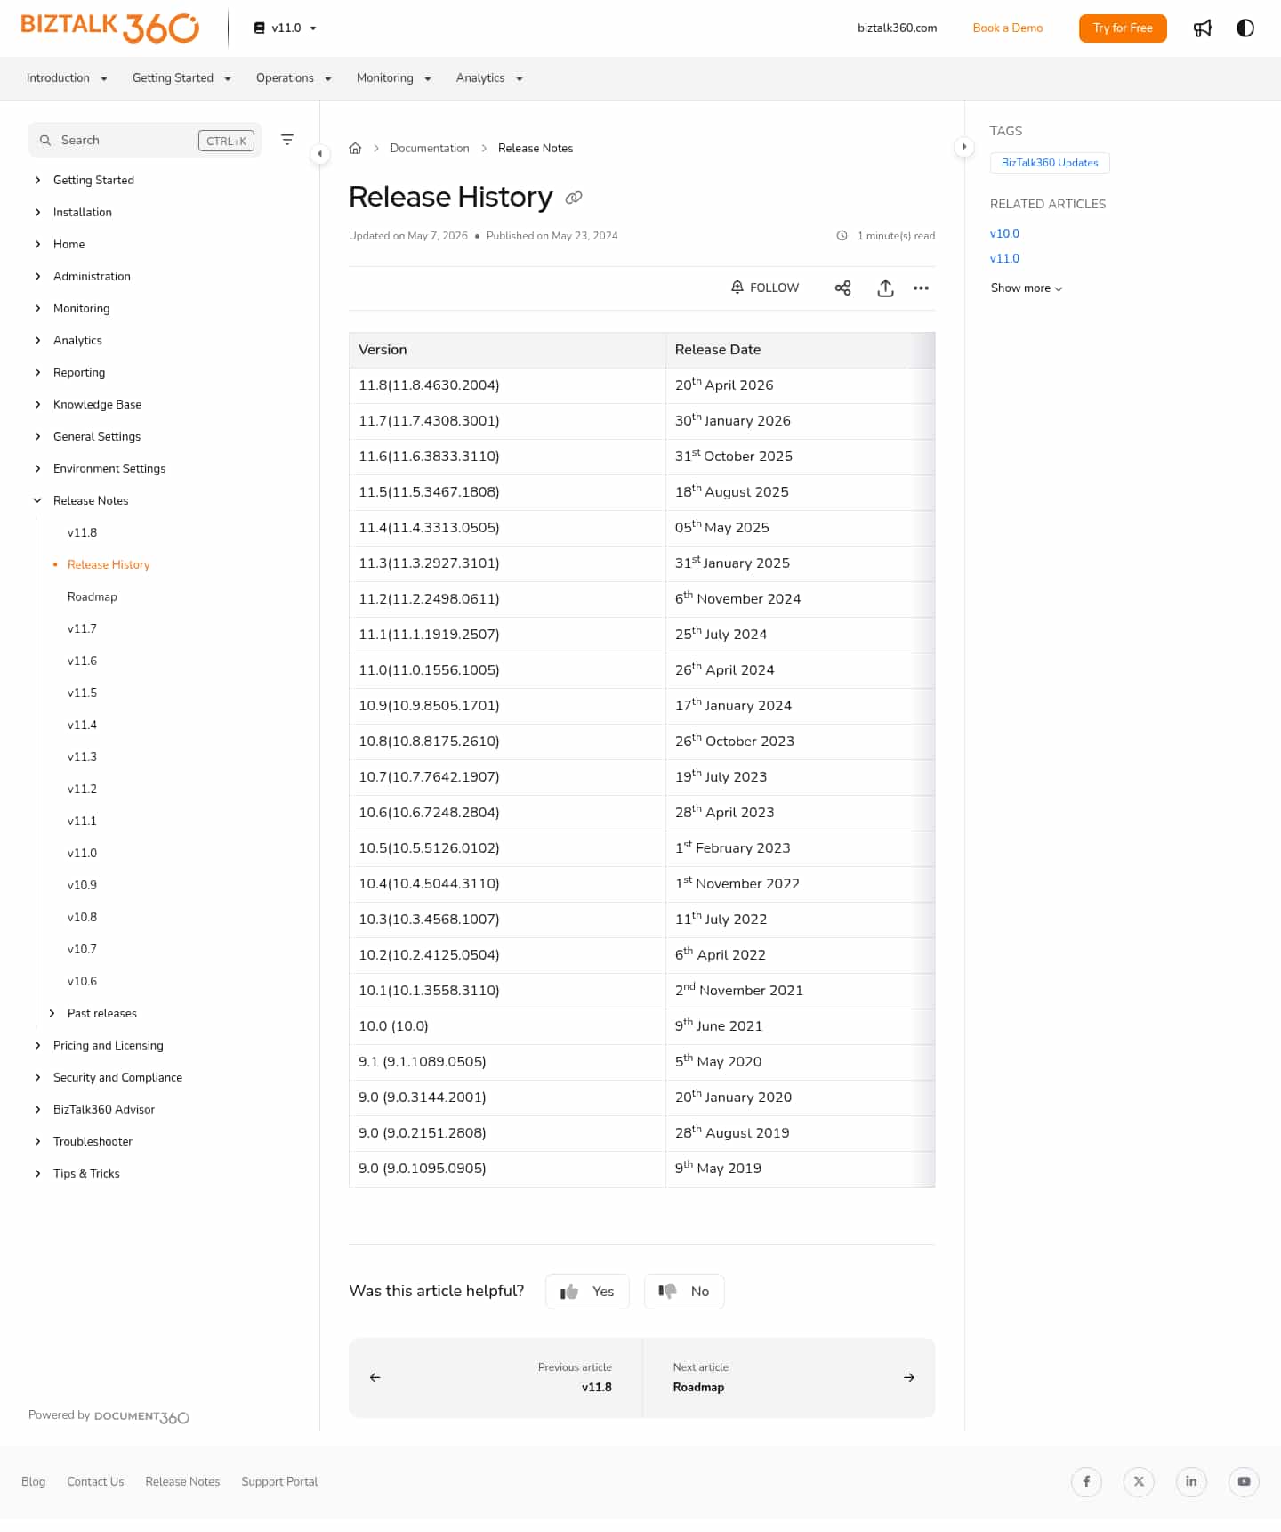Viewport: 1281px width, 1532px height.
Task: Open v10.9 release notes in sidebar
Action: click(x=82, y=886)
